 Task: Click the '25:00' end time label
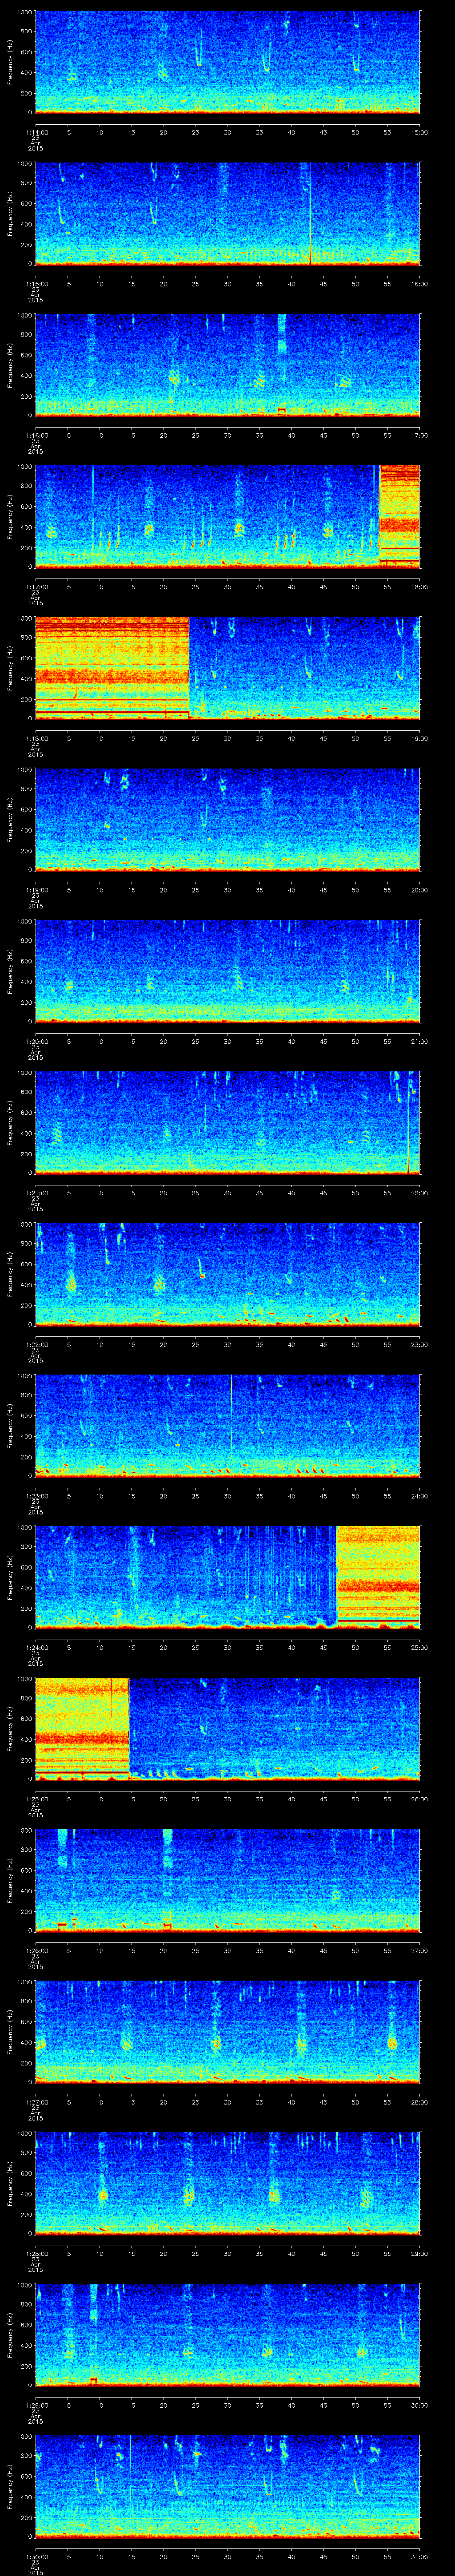(x=420, y=1648)
